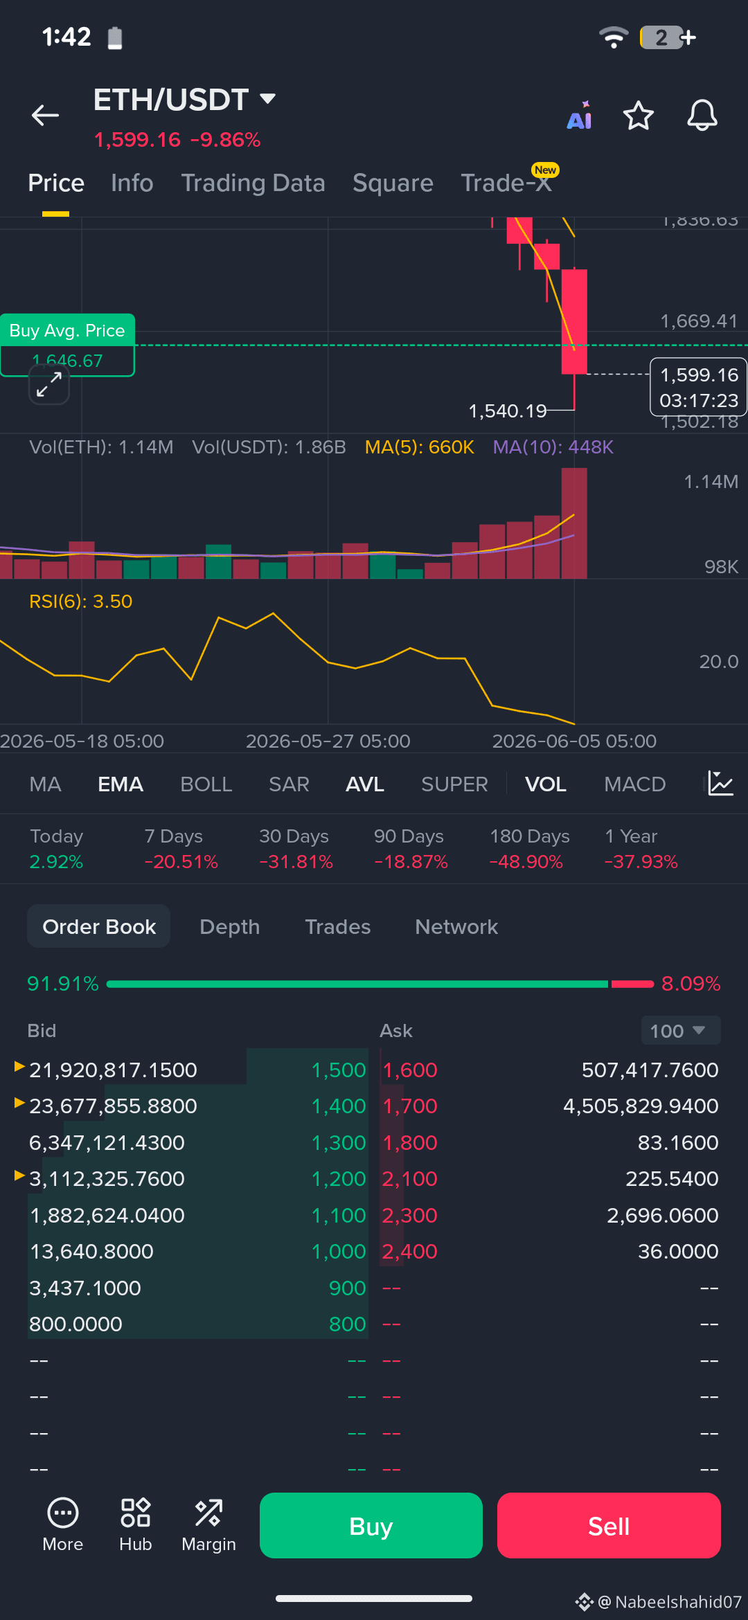The image size is (748, 1620).
Task: Tap the Wi-Fi status icon
Action: pyautogui.click(x=614, y=37)
